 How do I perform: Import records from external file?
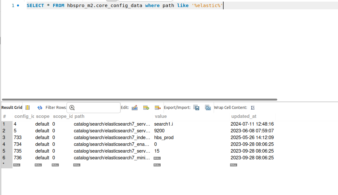pos(208,108)
